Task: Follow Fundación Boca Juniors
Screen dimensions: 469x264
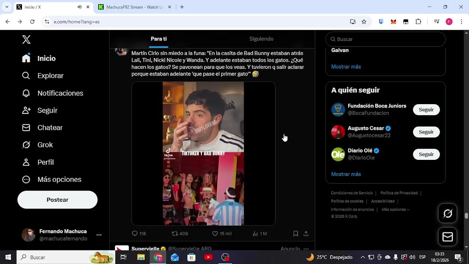Action: click(426, 110)
